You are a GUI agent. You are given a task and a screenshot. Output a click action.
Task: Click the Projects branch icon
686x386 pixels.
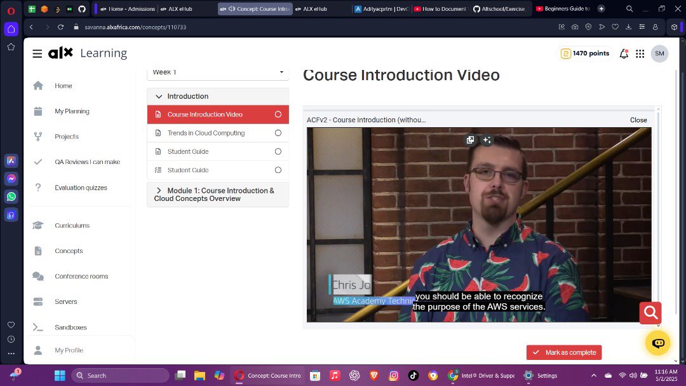point(38,137)
